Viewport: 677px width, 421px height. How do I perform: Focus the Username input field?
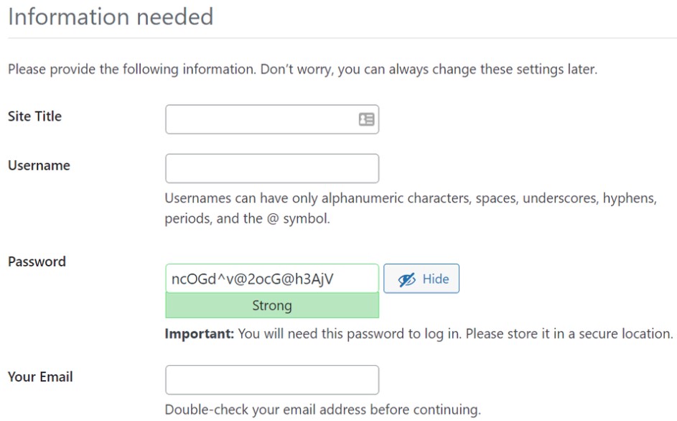point(272,168)
